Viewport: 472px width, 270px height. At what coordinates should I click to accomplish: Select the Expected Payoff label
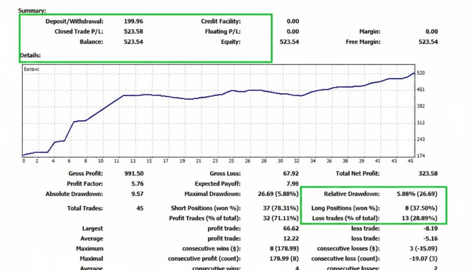(218, 184)
